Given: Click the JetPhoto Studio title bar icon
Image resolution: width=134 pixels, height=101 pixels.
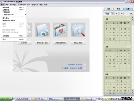Looking at the screenshot, I should pyautogui.click(x=1, y=1).
